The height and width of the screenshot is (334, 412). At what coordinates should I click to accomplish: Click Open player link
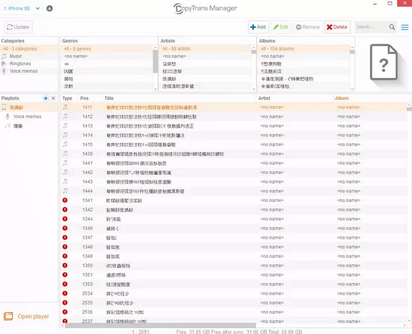pyautogui.click(x=33, y=316)
